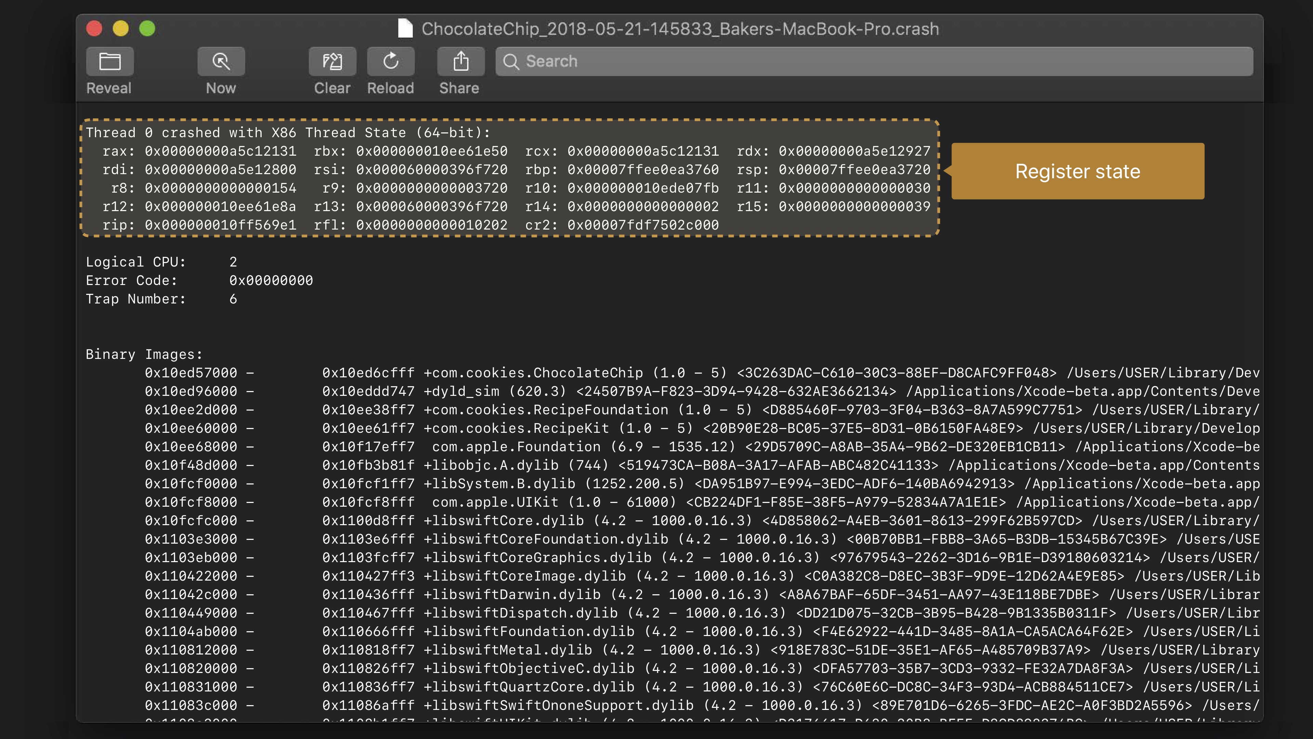Image resolution: width=1313 pixels, height=739 pixels.
Task: Click the Register state callout label
Action: point(1077,171)
